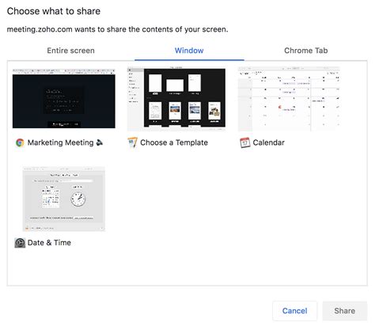Click the Choose a Template label

click(174, 142)
